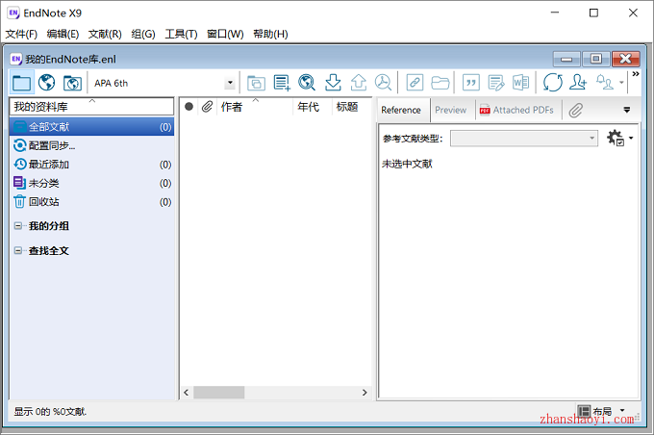Image resolution: width=654 pixels, height=435 pixels.
Task: Close the 我的EndNote库.enl library window
Action: tap(626, 59)
